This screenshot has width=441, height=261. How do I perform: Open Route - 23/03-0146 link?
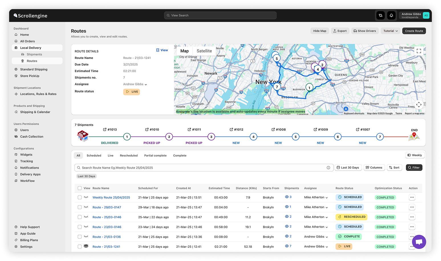coord(107,227)
